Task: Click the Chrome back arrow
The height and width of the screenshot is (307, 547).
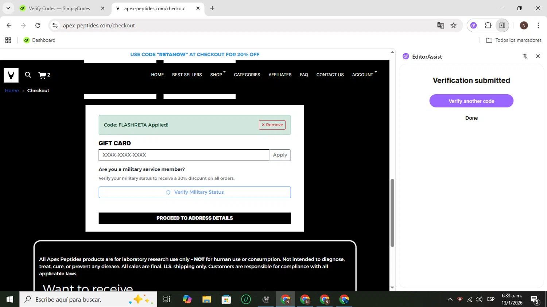Action: pyautogui.click(x=9, y=25)
